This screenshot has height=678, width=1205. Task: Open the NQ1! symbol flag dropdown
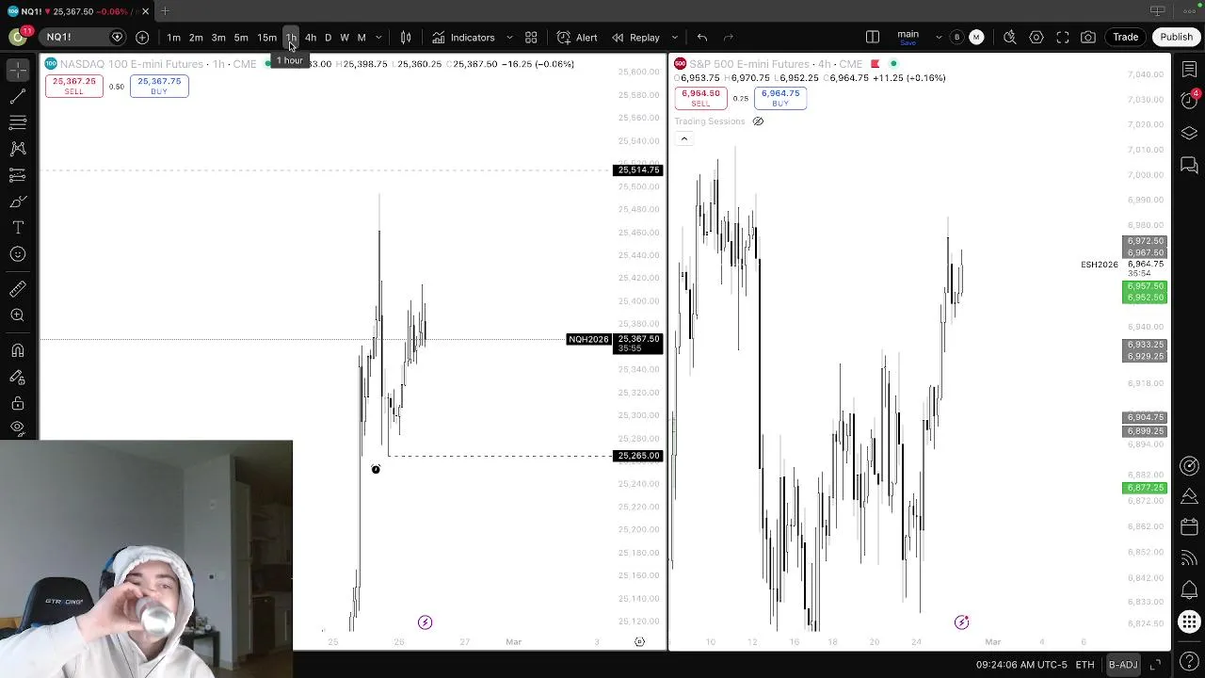tap(117, 38)
